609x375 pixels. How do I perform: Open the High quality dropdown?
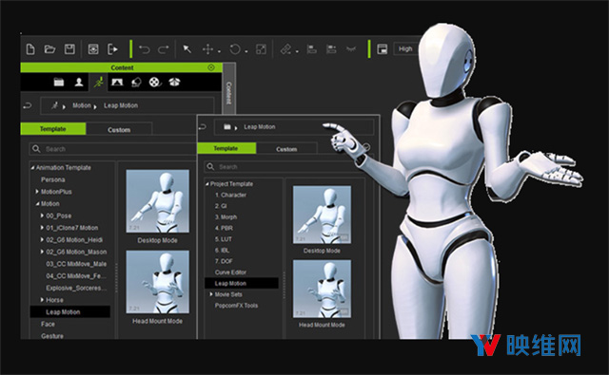pos(406,49)
